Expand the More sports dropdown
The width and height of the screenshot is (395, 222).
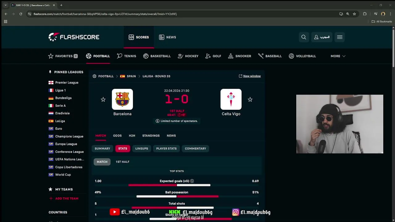(x=338, y=56)
